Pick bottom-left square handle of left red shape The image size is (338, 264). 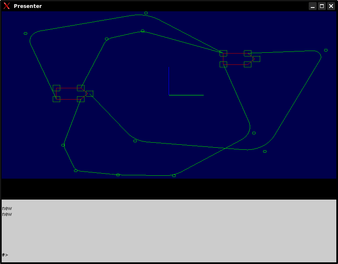click(56, 99)
